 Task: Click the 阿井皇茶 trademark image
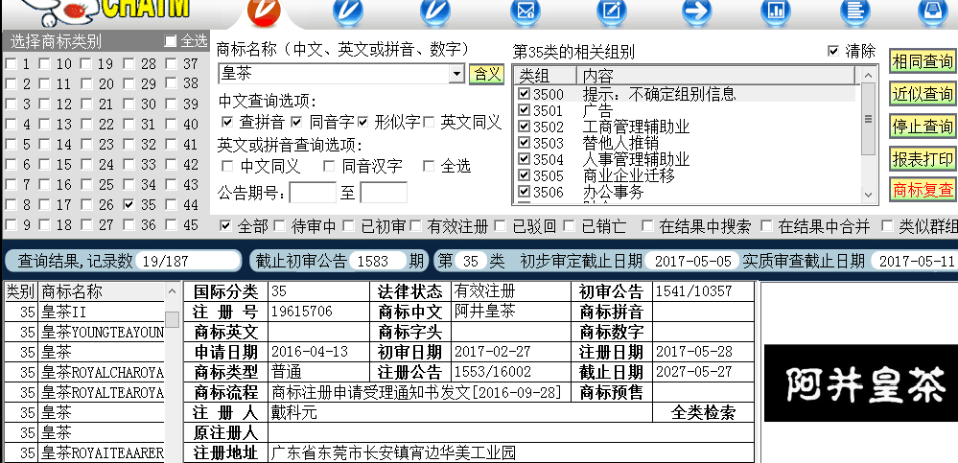861,383
